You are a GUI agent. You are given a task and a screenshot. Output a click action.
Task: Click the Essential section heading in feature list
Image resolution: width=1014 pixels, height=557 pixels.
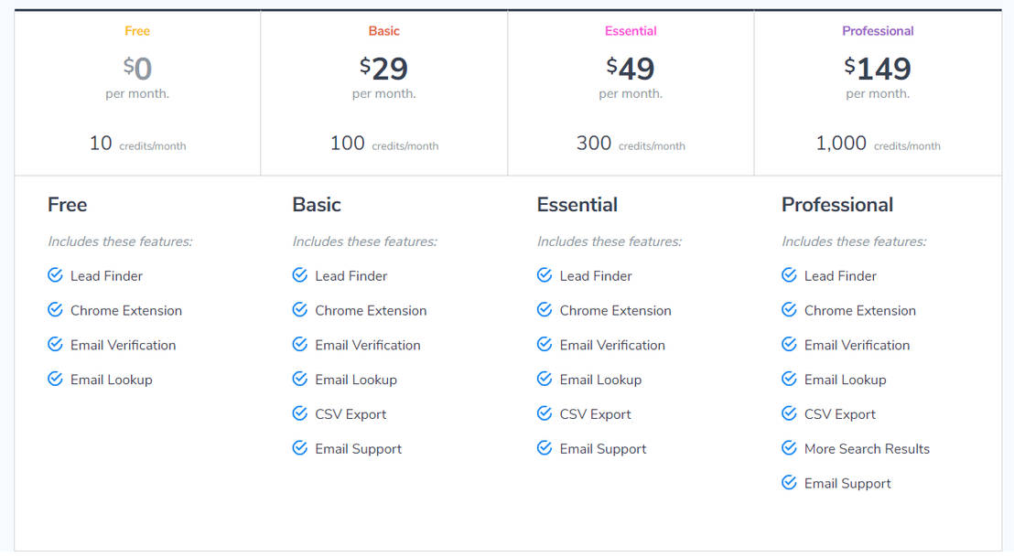tap(577, 205)
